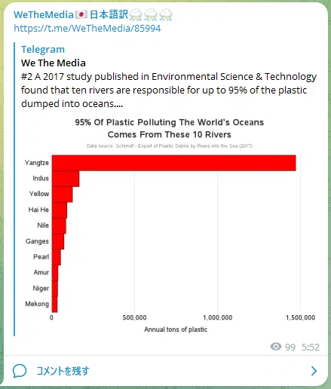Click the Mekong label in the chart
Viewport: 331px width, 389px height.
37,304
